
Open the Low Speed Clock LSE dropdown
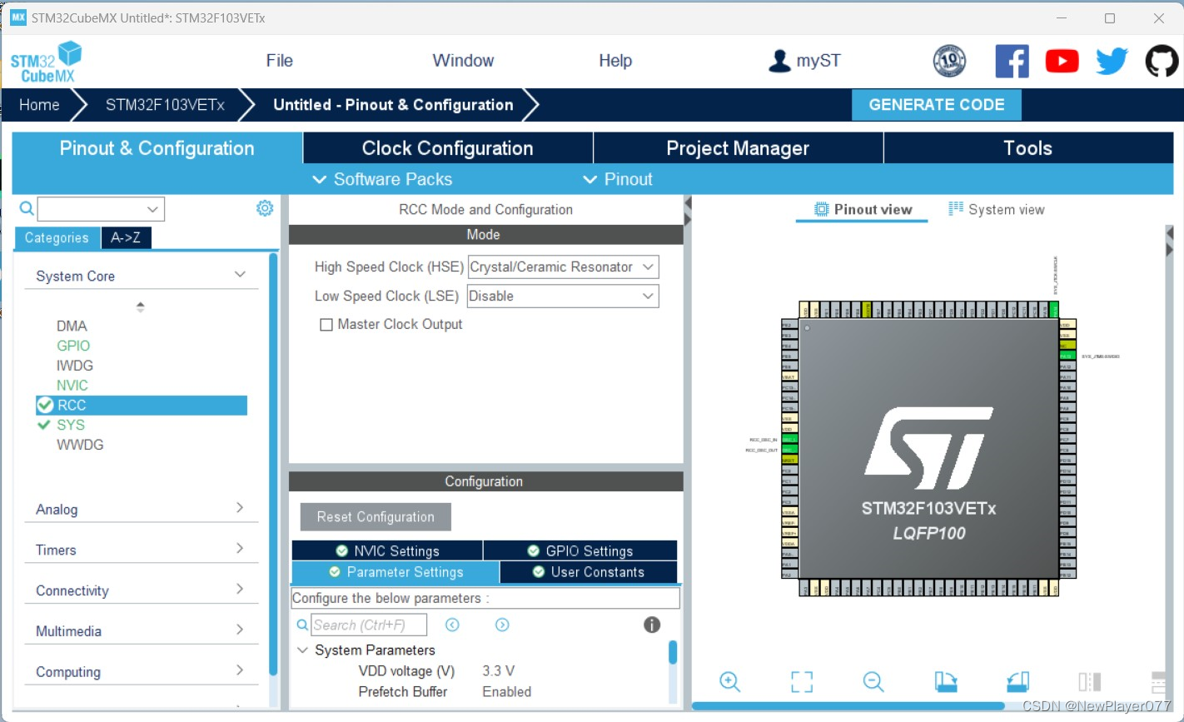pyautogui.click(x=563, y=296)
